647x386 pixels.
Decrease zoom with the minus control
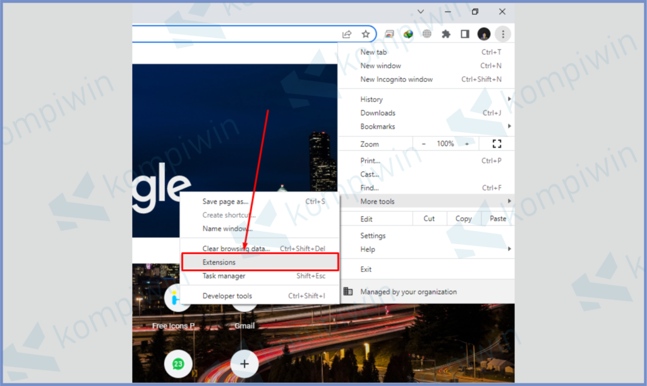pyautogui.click(x=423, y=143)
